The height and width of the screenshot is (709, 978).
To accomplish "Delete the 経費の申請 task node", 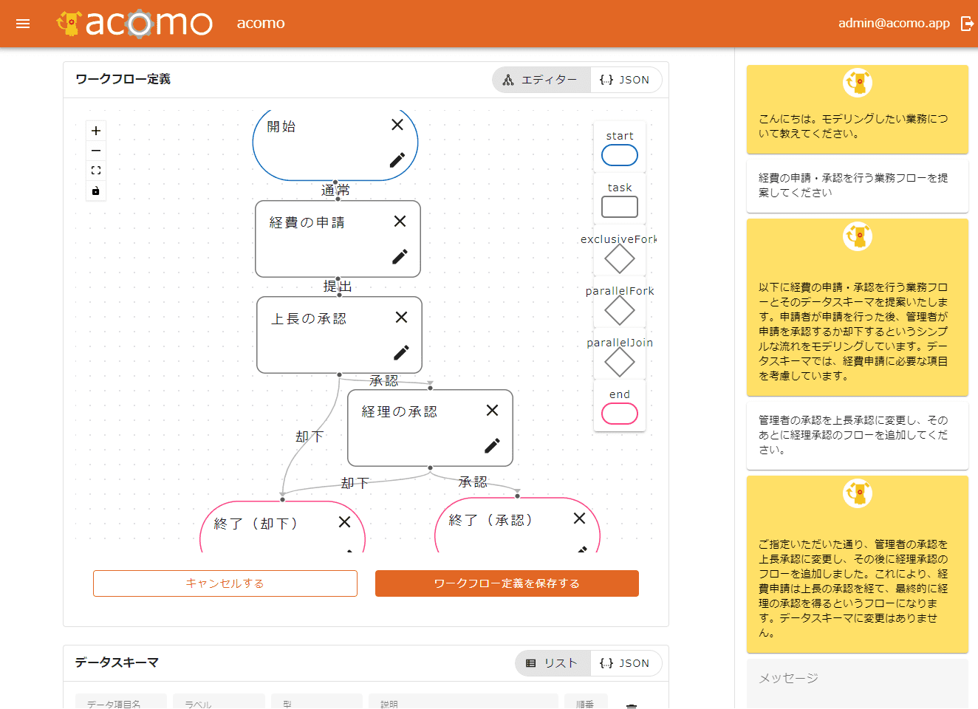I will coord(400,221).
